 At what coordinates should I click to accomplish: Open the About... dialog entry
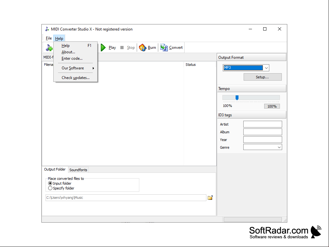pos(75,52)
